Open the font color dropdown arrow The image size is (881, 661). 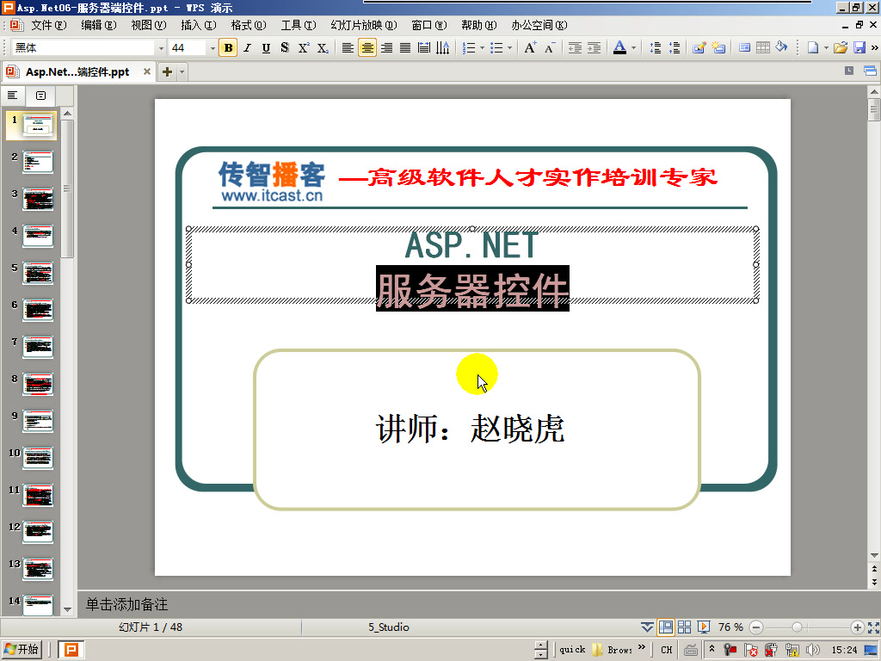pos(633,47)
